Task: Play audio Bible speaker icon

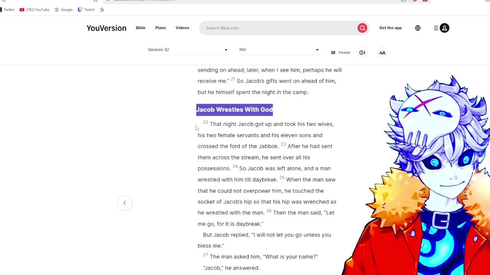Action: 362,52
